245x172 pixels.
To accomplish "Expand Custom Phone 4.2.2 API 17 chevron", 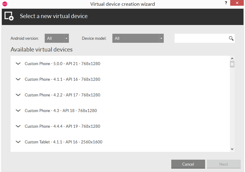I will (18, 95).
